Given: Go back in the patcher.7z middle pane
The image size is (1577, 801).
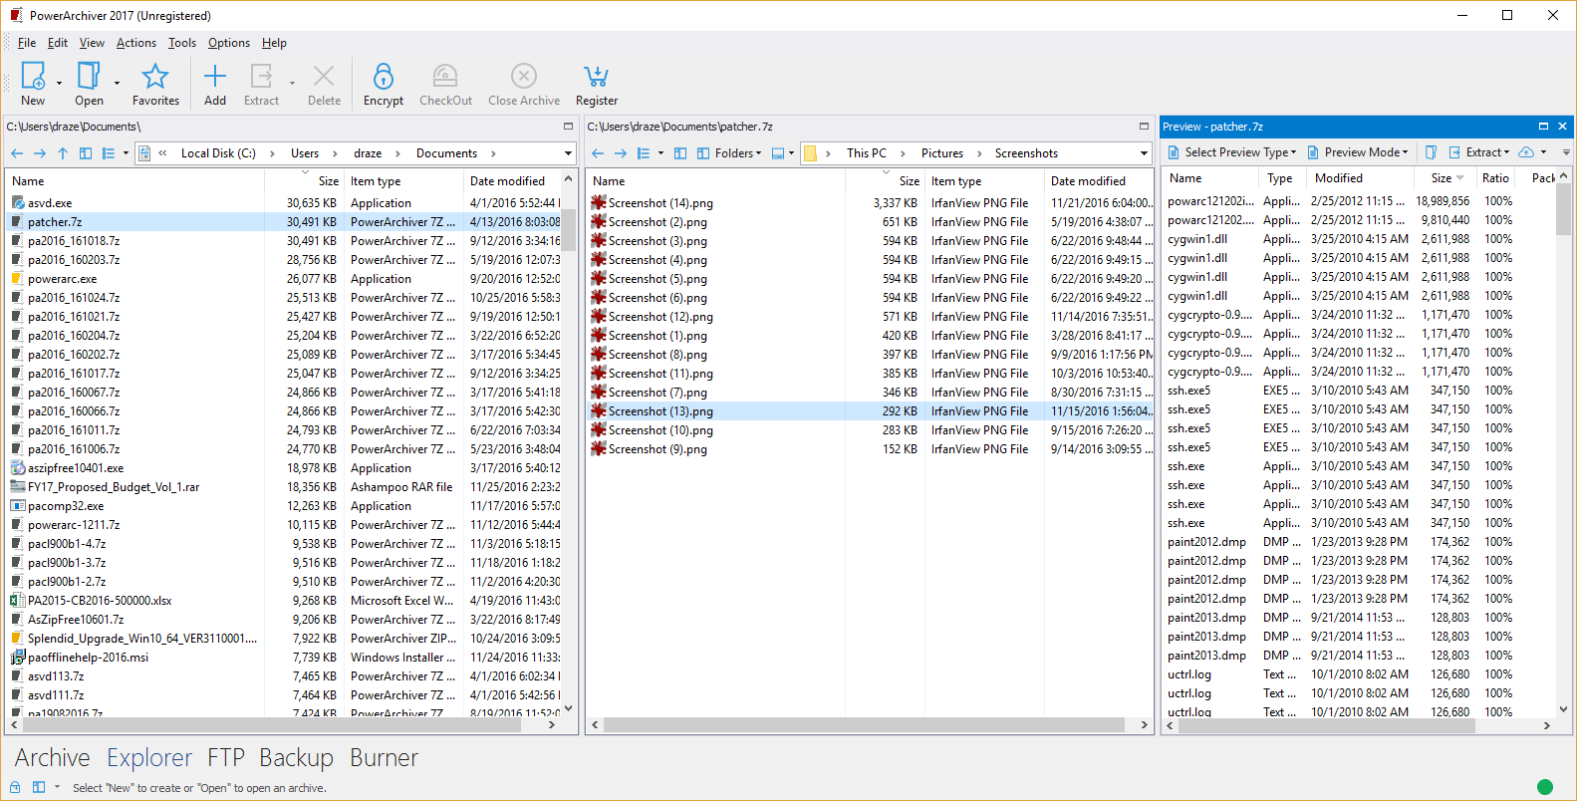Looking at the screenshot, I should (x=598, y=153).
